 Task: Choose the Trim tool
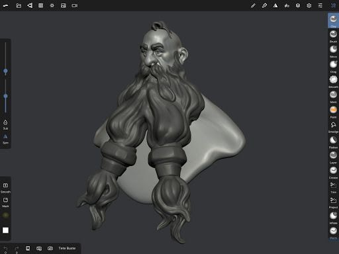click(333, 187)
